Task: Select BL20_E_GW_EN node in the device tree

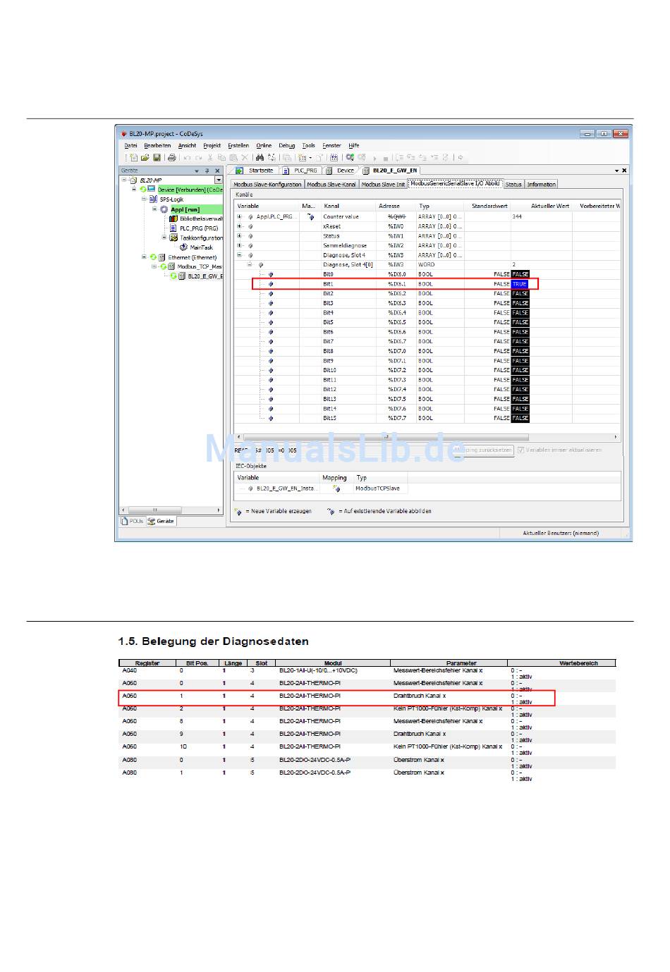Action: [205, 276]
